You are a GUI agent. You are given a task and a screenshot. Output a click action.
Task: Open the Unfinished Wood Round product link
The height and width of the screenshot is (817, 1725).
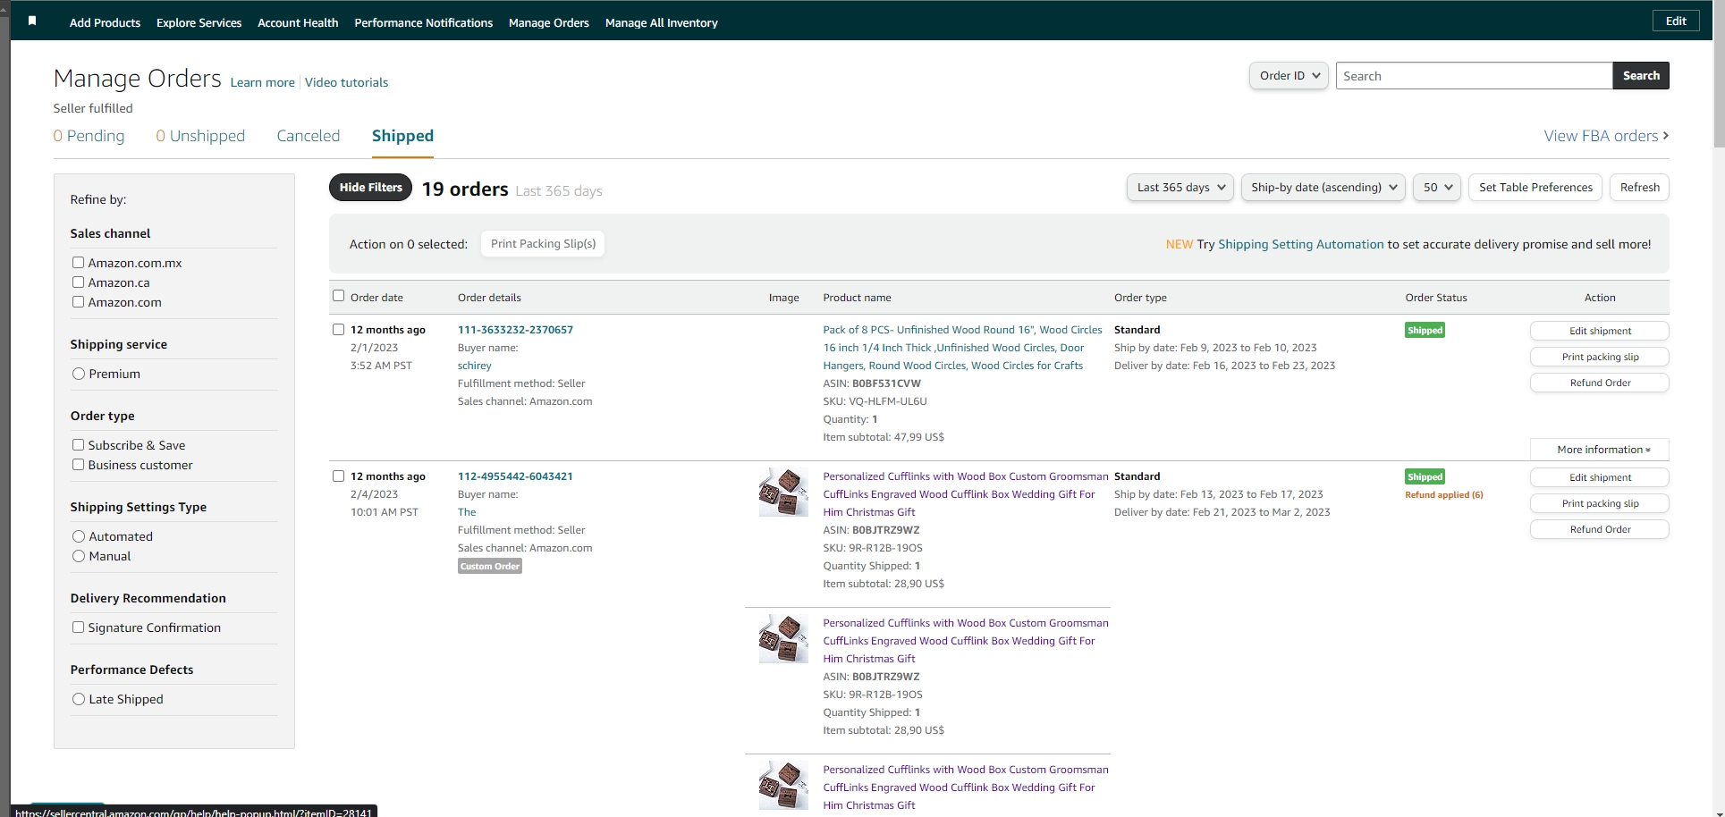pyautogui.click(x=962, y=348)
